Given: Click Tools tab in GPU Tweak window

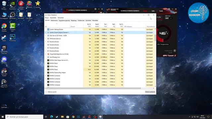Looking at the screenshot, I should click(x=161, y=11).
